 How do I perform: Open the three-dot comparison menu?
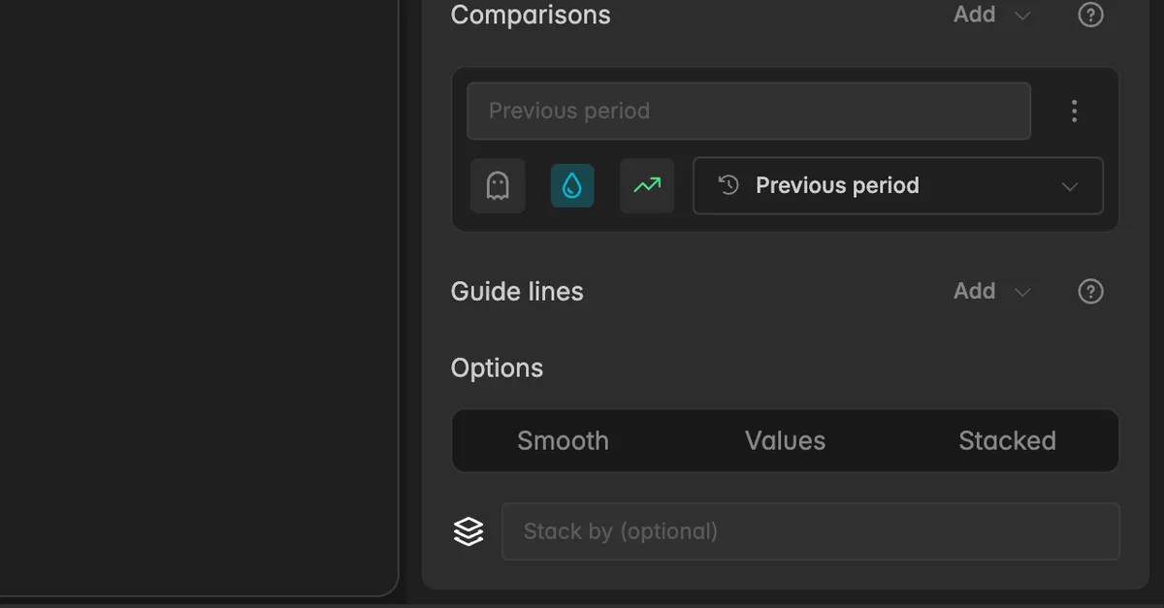tap(1074, 111)
